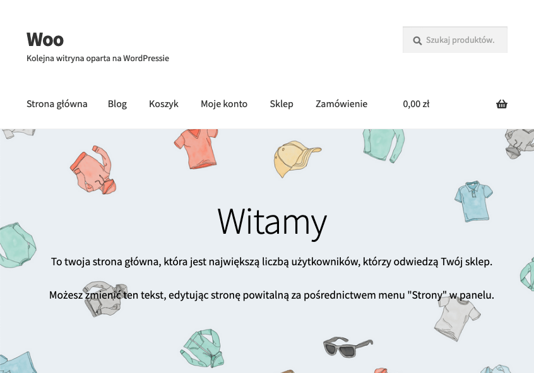
Task: Navigate to the Sklep page
Action: click(x=282, y=104)
